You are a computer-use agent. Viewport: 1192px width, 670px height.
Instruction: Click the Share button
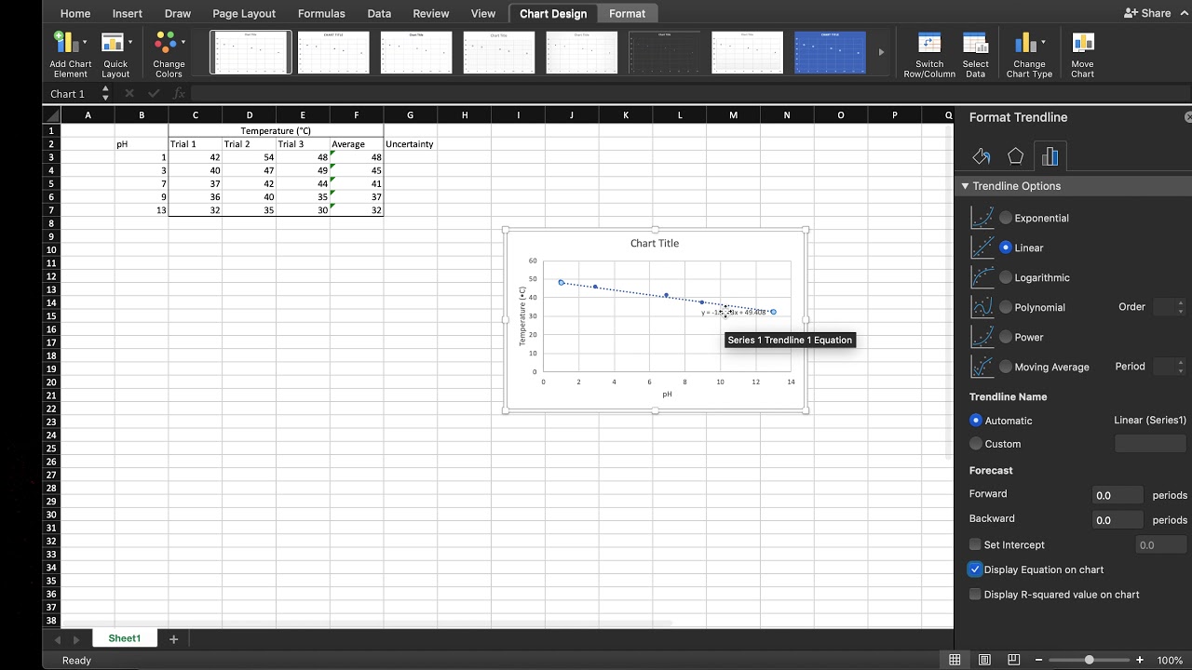tap(1147, 13)
